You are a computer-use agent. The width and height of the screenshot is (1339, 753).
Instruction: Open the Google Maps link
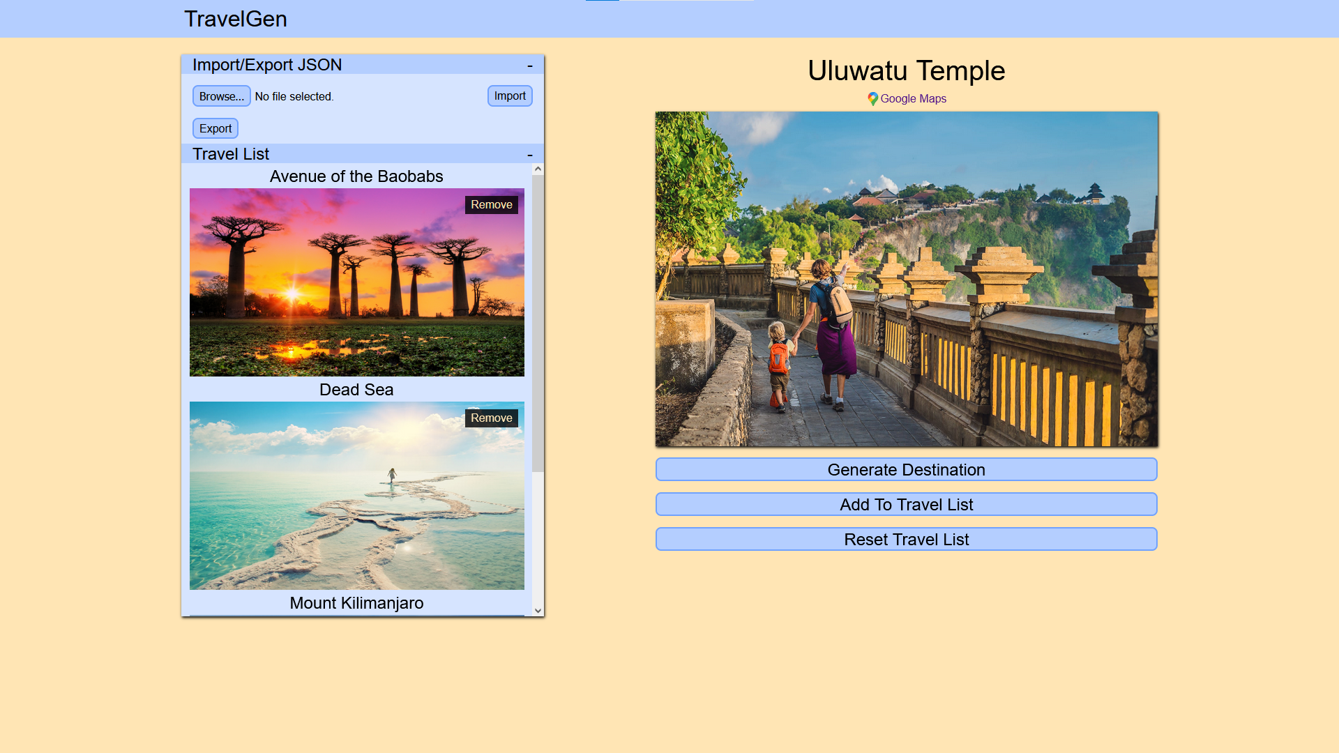pos(913,99)
